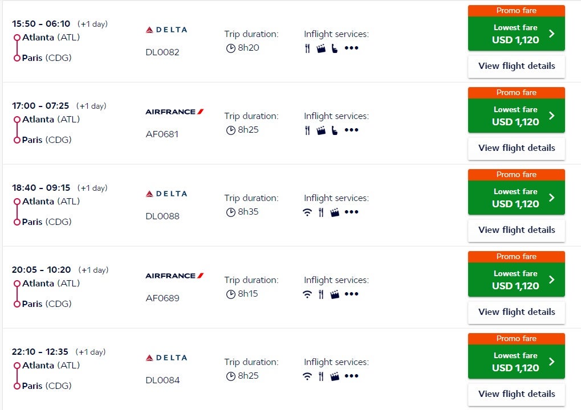
Task: Click the Promo fare label on flight AF0689
Action: (x=516, y=257)
